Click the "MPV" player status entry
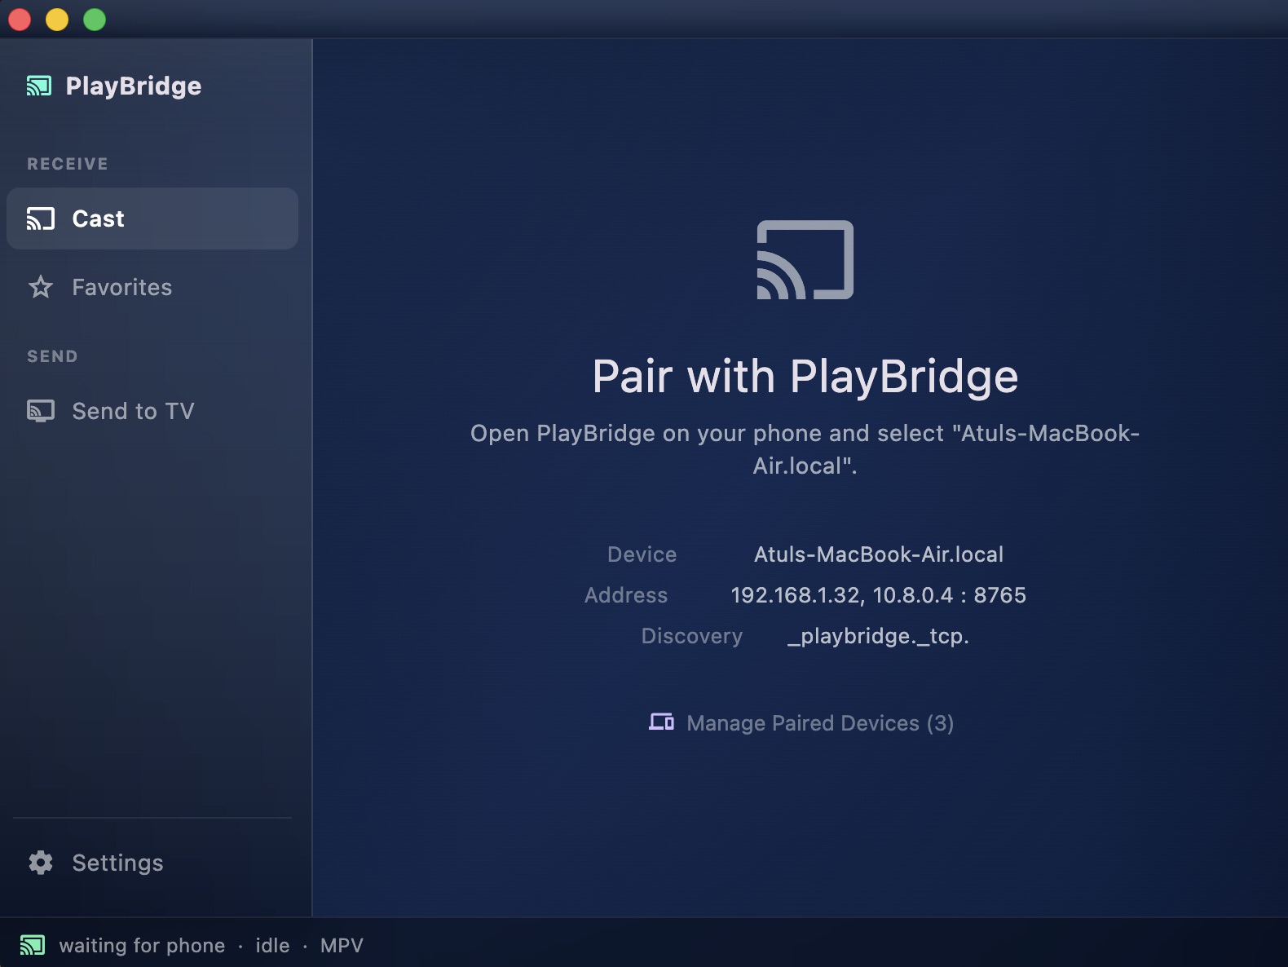The image size is (1288, 967). point(342,946)
